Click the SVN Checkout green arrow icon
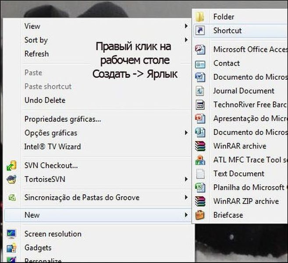The width and height of the screenshot is (288, 263). pyautogui.click(x=11, y=166)
